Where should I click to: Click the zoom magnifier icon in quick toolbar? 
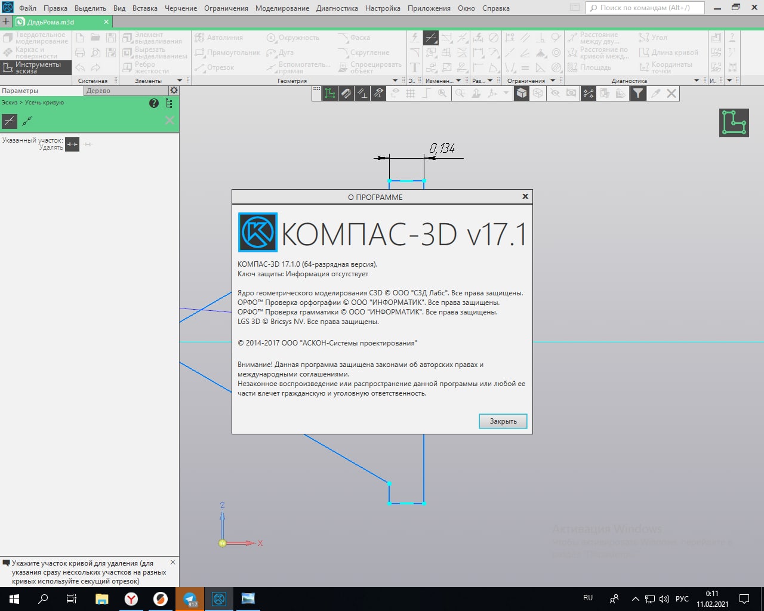[460, 93]
